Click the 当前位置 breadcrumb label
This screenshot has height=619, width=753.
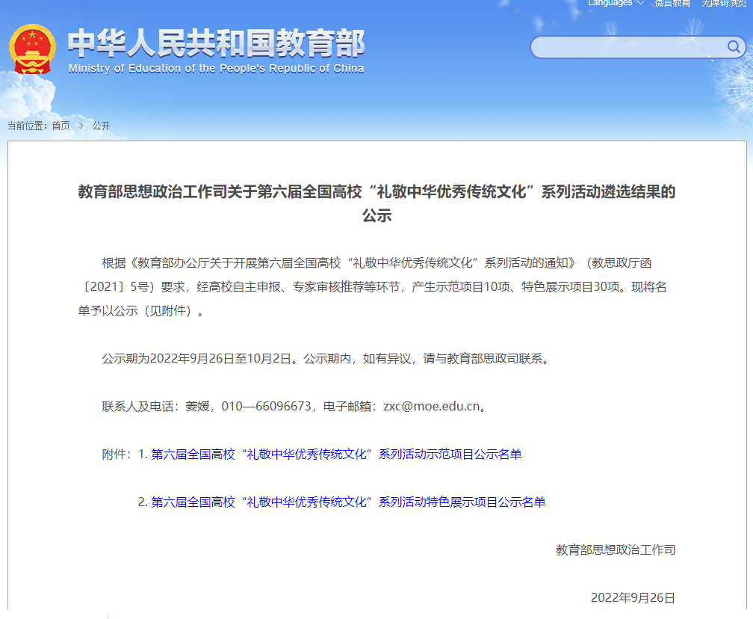27,126
